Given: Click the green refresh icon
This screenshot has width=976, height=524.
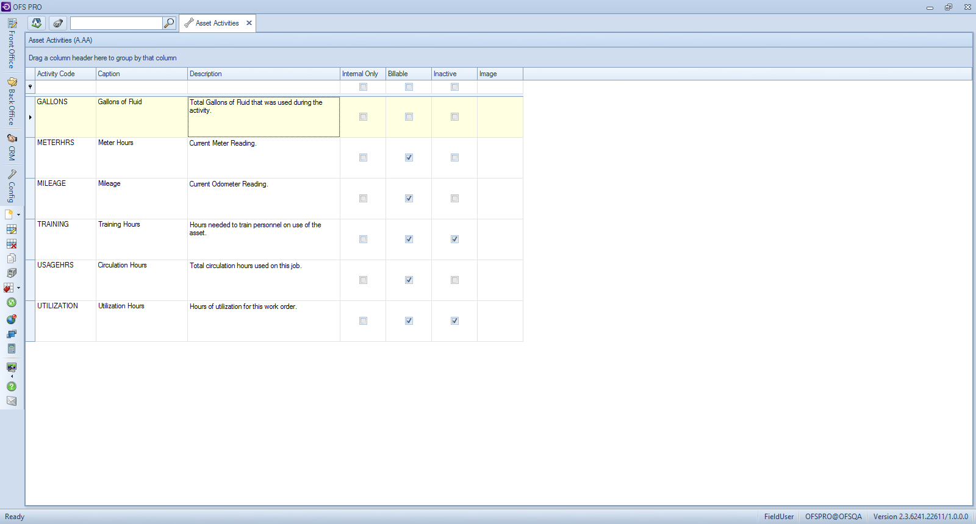Looking at the screenshot, I should pos(12,302).
